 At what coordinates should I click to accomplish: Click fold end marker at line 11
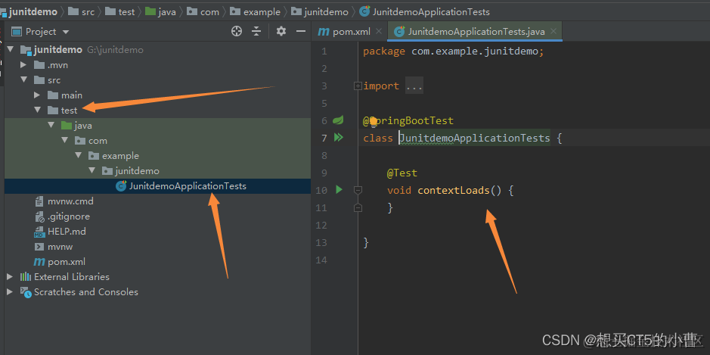(358, 207)
